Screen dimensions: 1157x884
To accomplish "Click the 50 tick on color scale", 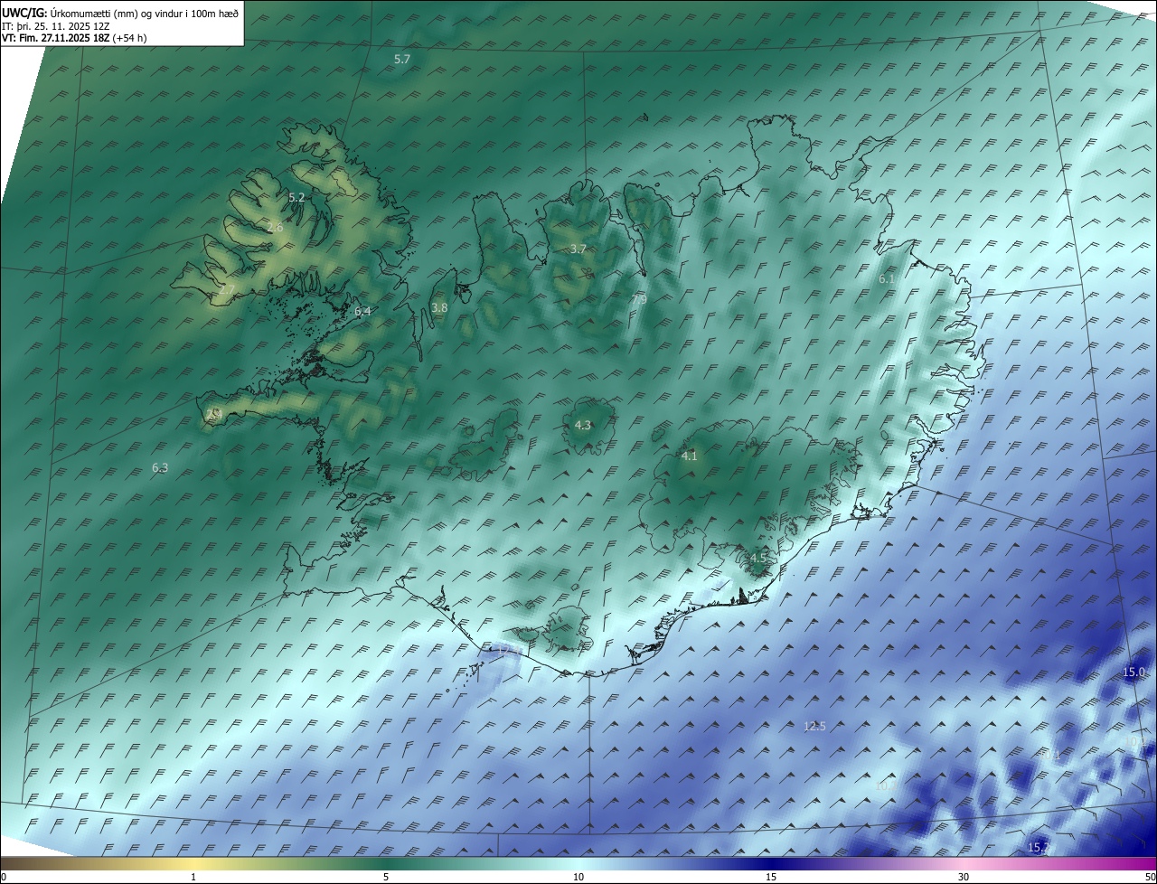I will point(1151,877).
